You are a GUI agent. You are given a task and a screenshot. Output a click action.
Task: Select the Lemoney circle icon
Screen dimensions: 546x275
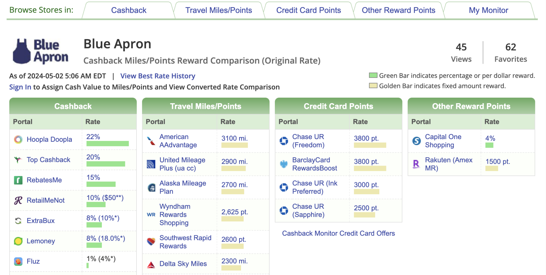coord(18,241)
